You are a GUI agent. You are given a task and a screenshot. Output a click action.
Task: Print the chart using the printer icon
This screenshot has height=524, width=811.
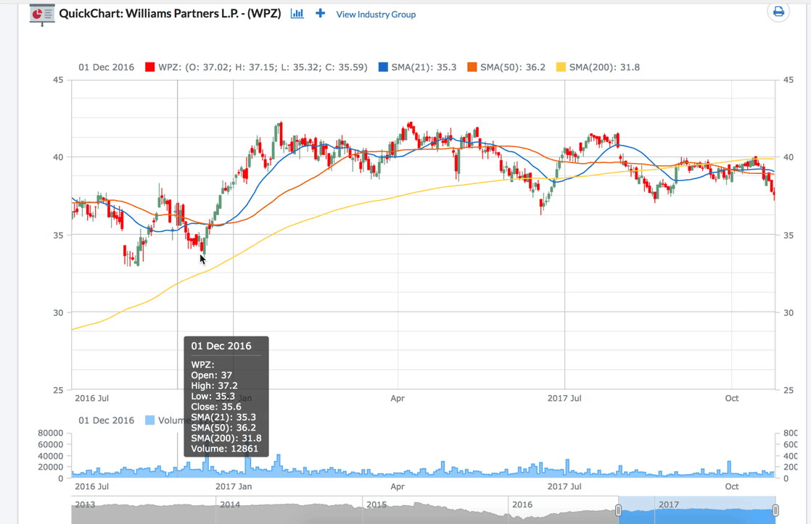tap(778, 12)
